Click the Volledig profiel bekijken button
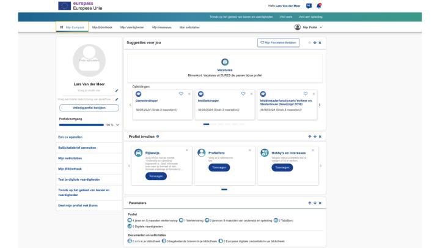This screenshot has height=248, width=440. coord(89,108)
